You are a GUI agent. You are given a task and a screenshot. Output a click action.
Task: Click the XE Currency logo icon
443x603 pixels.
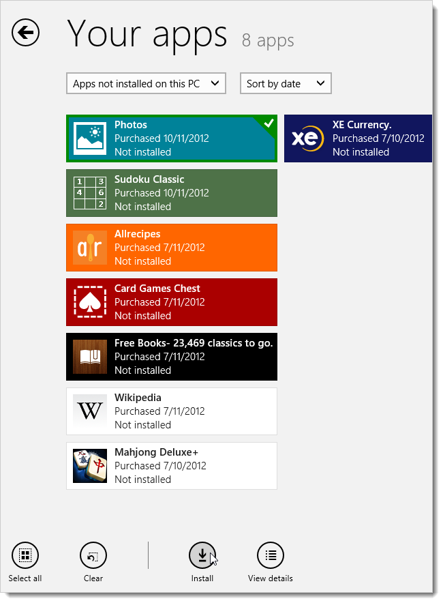point(307,138)
